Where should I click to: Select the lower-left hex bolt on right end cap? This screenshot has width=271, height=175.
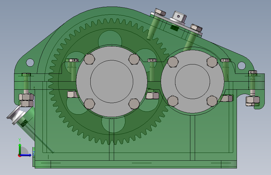[x=173, y=101]
